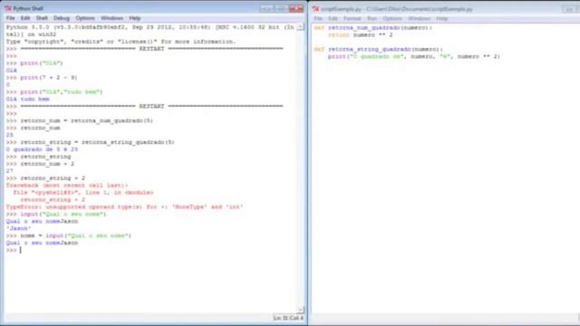Click the output value 27
This screenshot has height=326, width=580.
(x=10, y=171)
